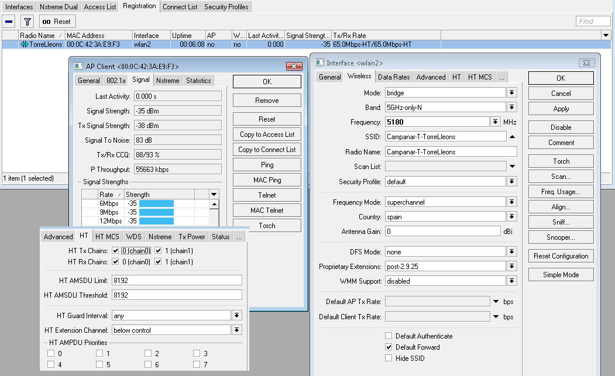Enable the Hide SSID checkbox

click(389, 358)
